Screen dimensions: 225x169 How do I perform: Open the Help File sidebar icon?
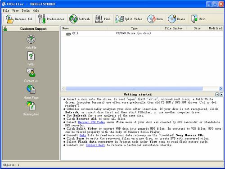pos(31,39)
